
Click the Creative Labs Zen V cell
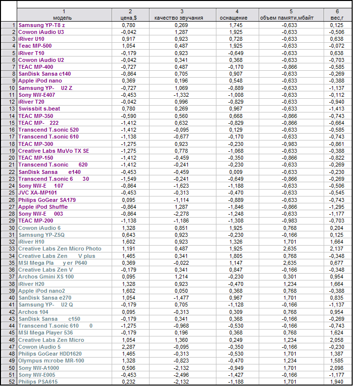64,270
